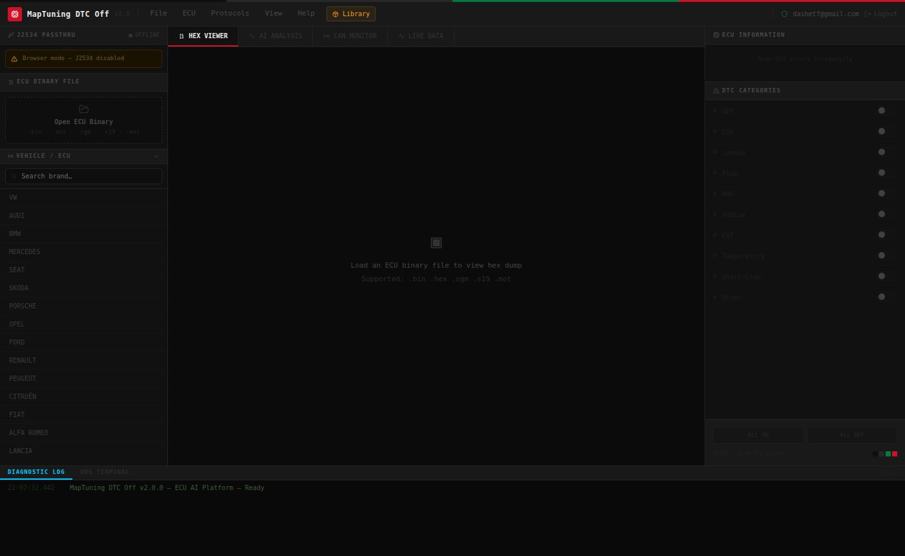Click the ECU Binary File section icon
905x556 pixels.
click(11, 81)
